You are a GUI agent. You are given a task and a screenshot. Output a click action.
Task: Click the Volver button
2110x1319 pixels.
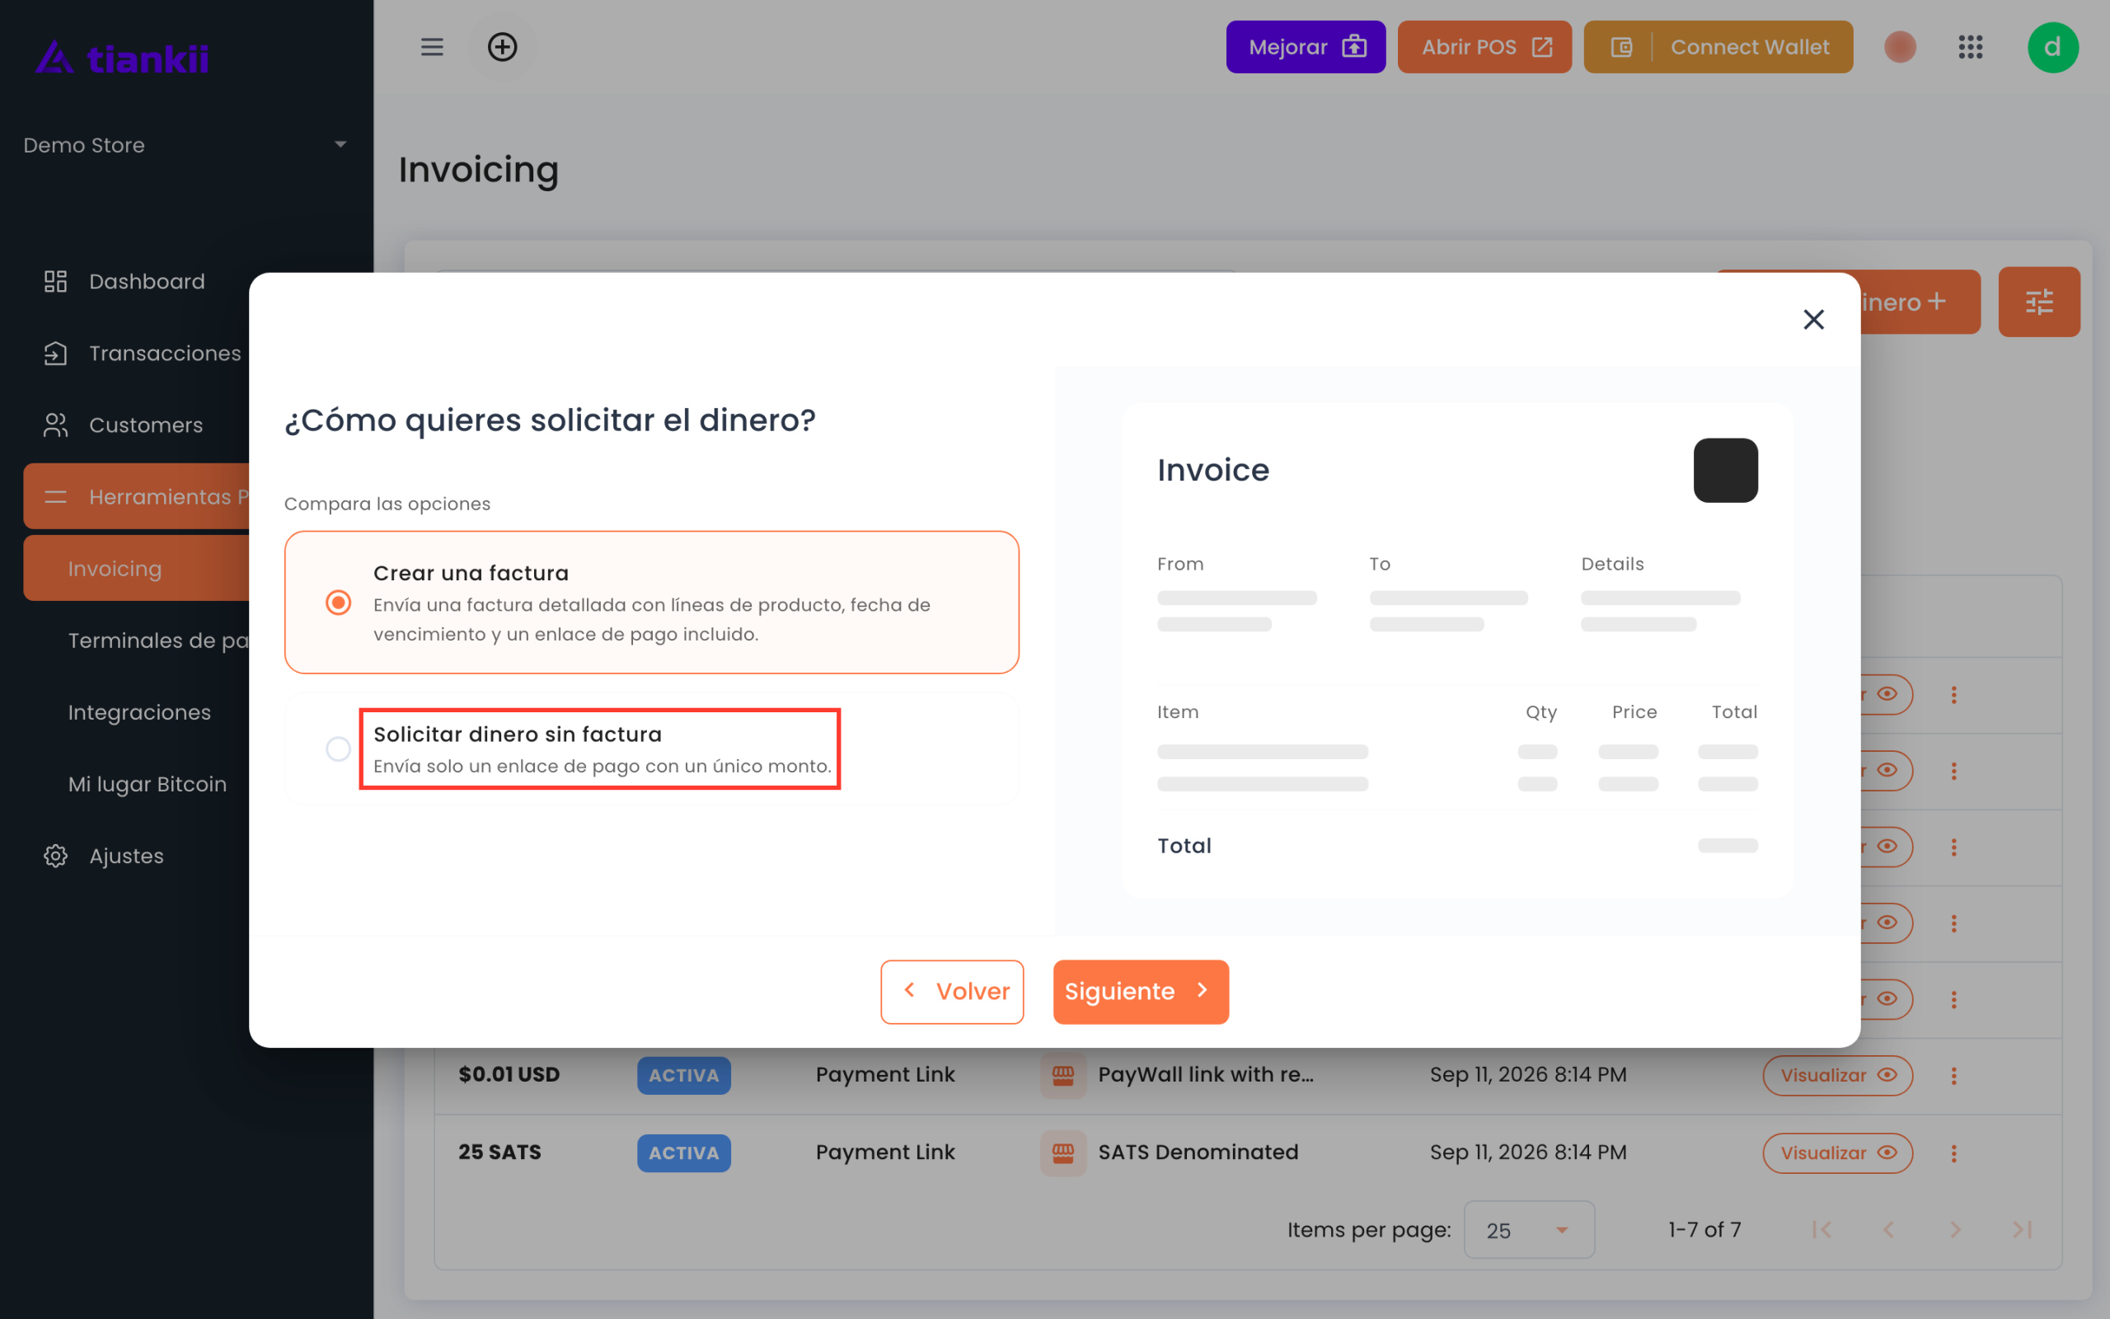pos(952,992)
